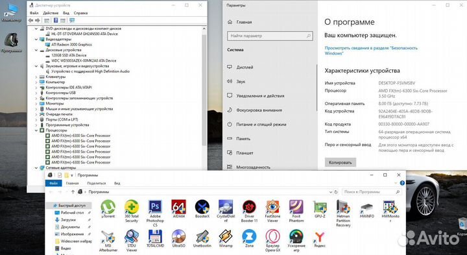Select Driver Booster 11 icon

pos(249,211)
